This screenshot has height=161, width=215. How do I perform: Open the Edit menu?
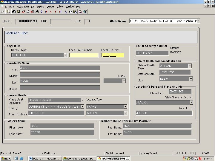(x=33, y=7)
